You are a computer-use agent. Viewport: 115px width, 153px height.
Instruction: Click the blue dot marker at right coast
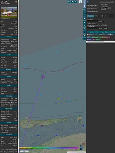pyautogui.click(x=83, y=126)
